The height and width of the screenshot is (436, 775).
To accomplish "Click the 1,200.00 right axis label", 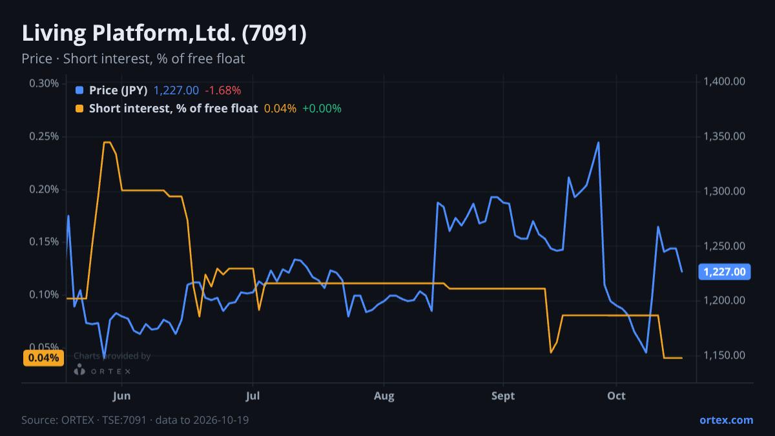I will (725, 300).
